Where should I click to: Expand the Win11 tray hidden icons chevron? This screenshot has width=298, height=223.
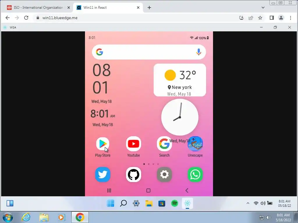pos(248,203)
